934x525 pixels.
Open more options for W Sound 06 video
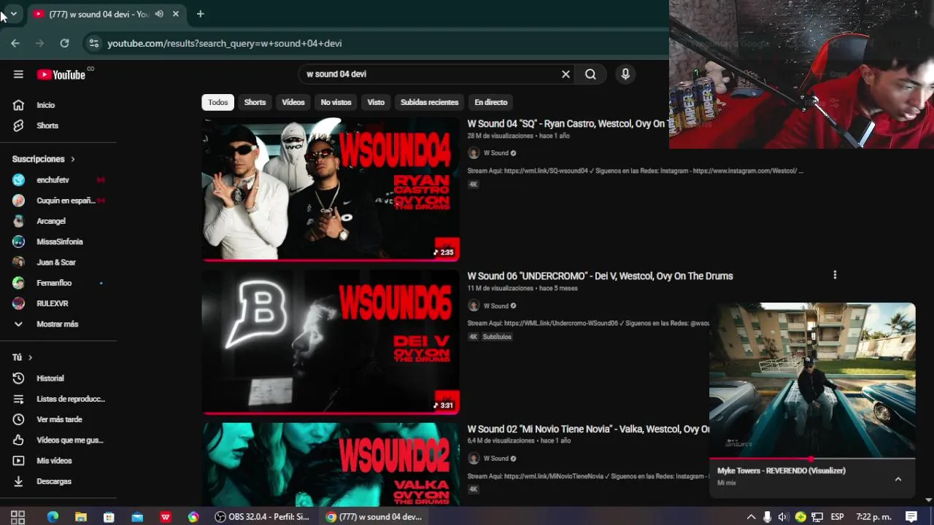(x=835, y=275)
